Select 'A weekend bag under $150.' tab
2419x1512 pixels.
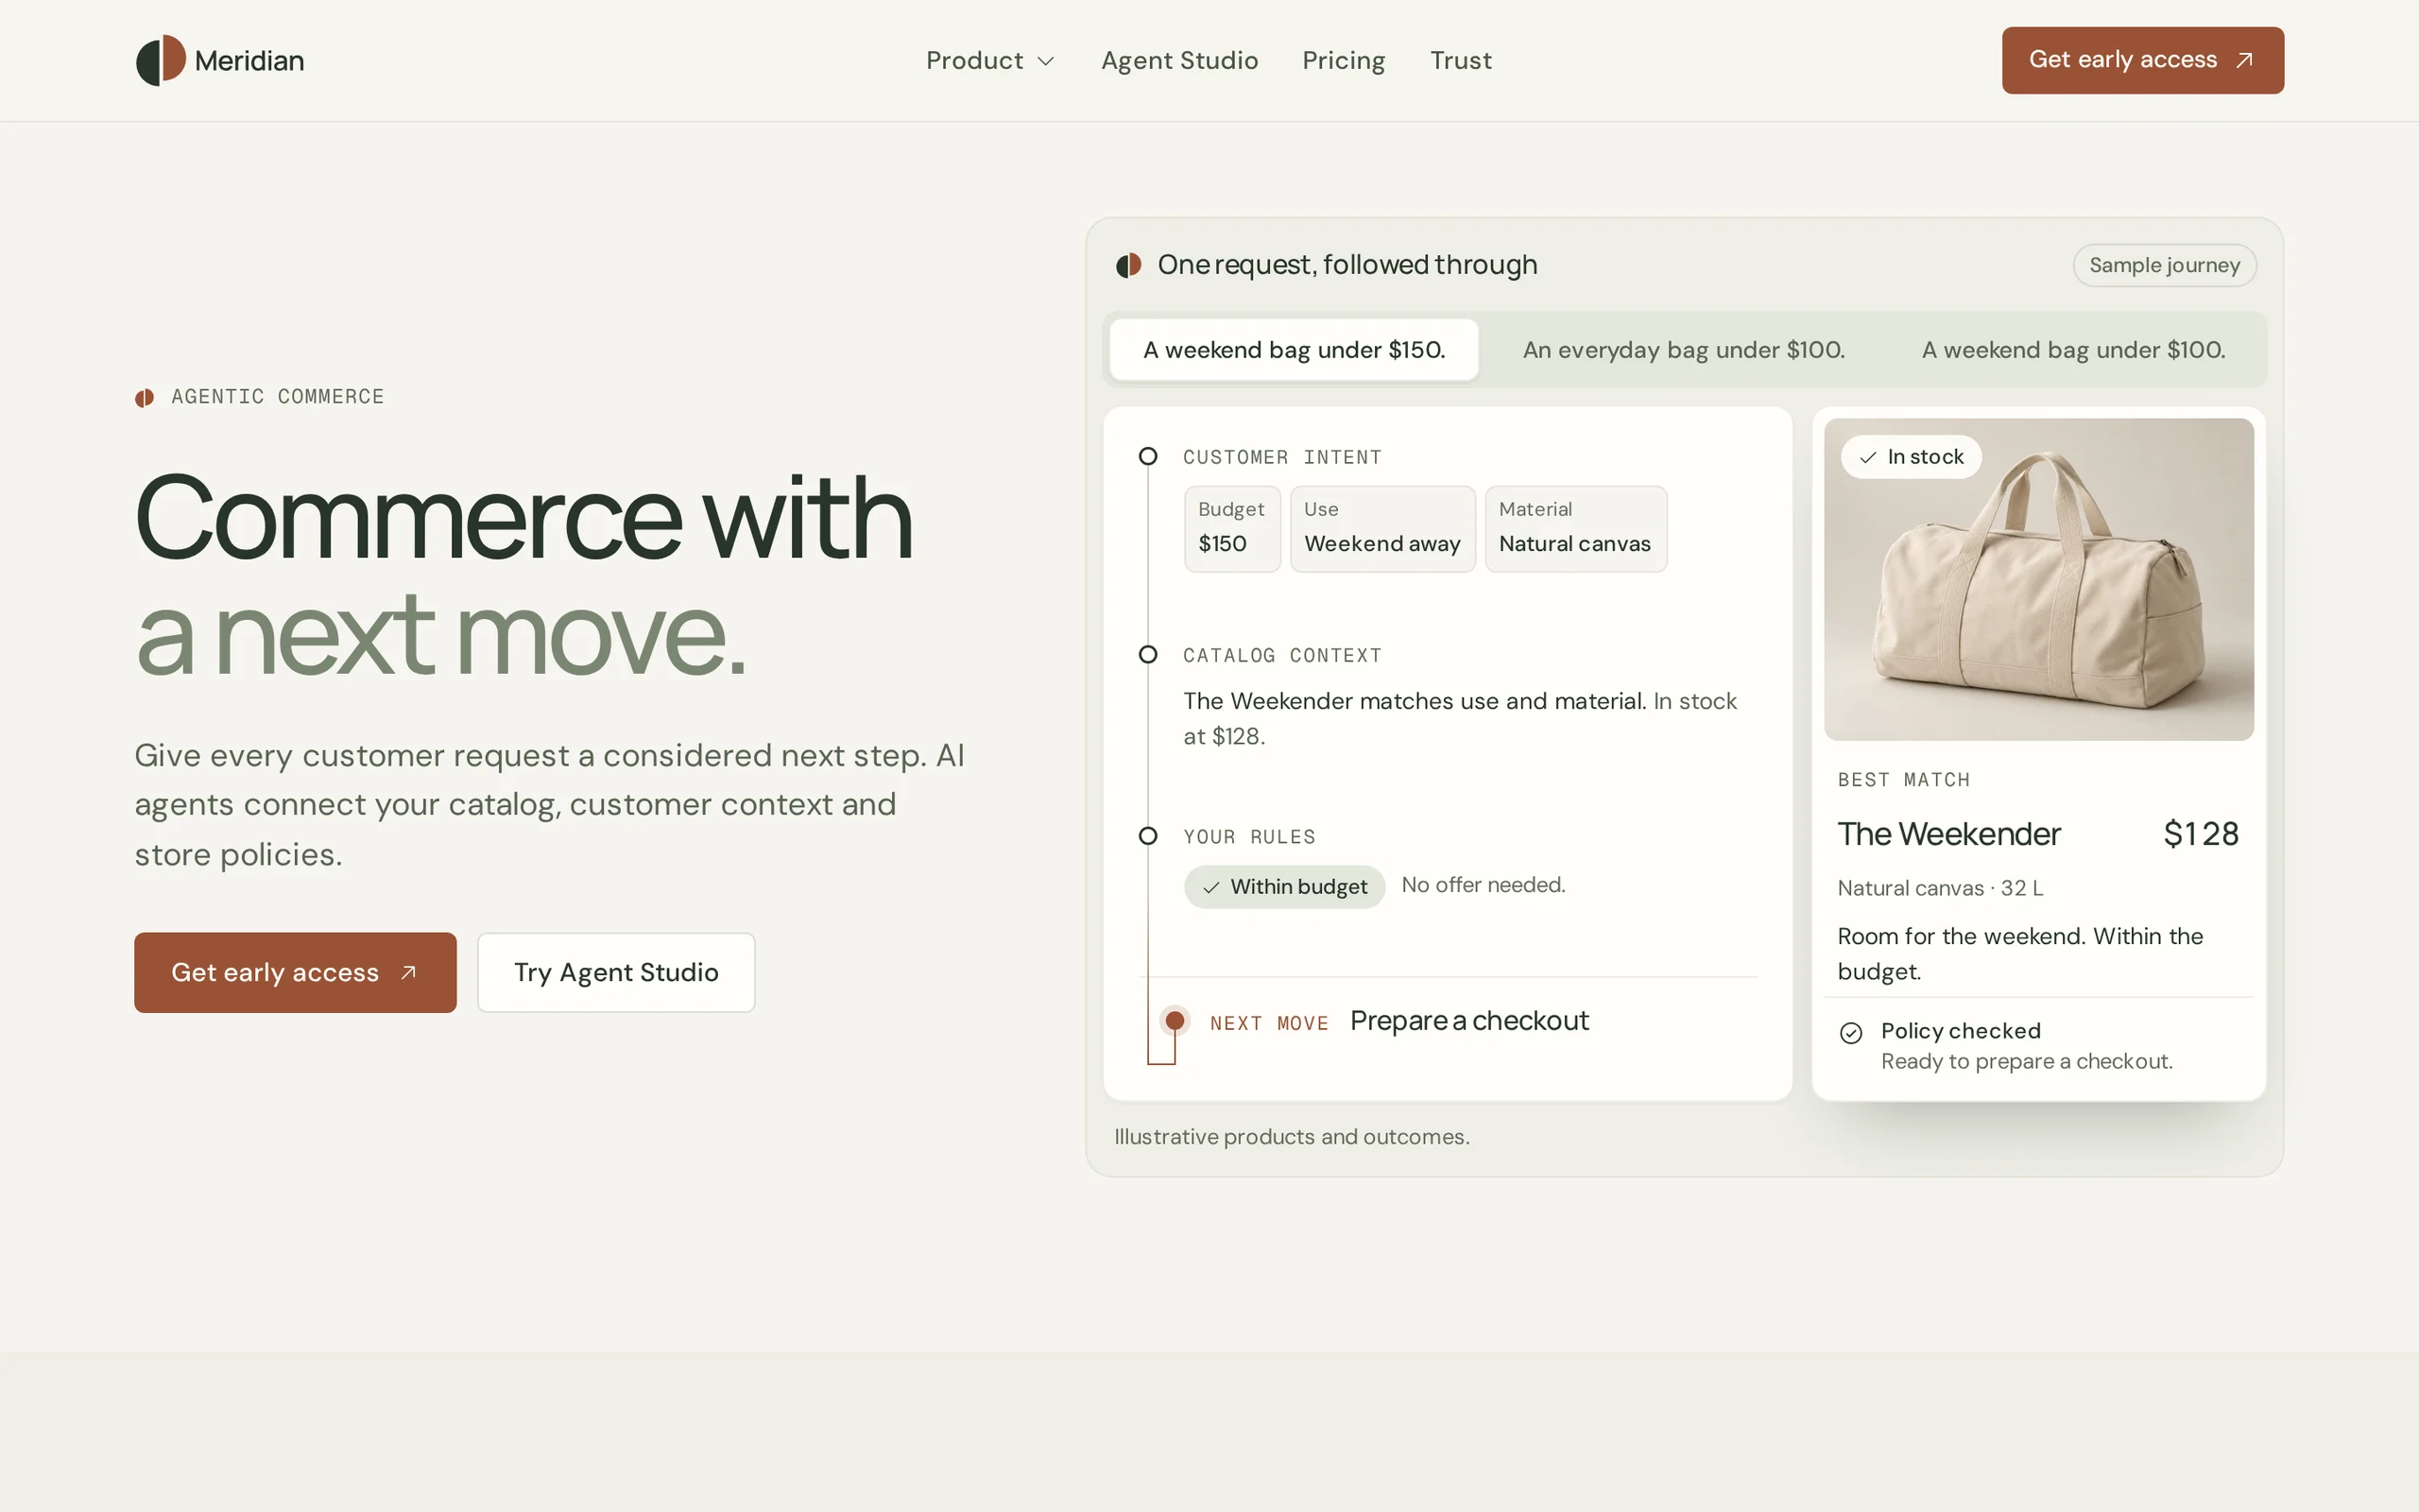click(x=1294, y=350)
